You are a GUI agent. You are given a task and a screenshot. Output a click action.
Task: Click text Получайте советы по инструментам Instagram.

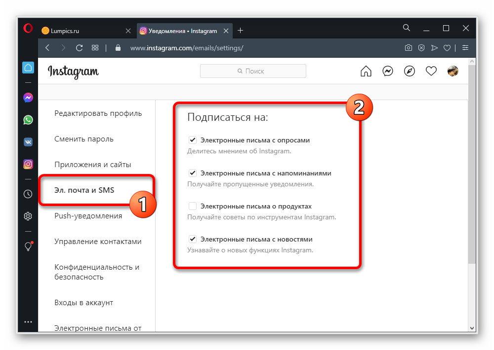coord(261,217)
